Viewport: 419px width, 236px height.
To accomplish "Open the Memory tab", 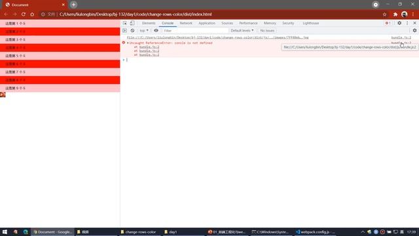I will [270, 24].
